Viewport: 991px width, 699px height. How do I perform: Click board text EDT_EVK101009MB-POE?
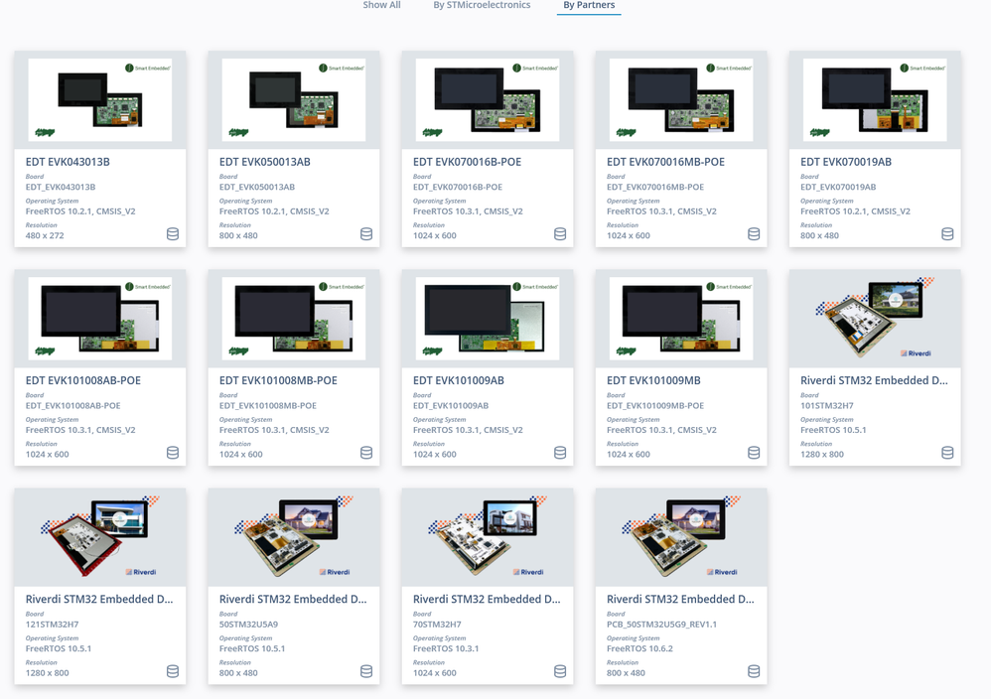[655, 406]
